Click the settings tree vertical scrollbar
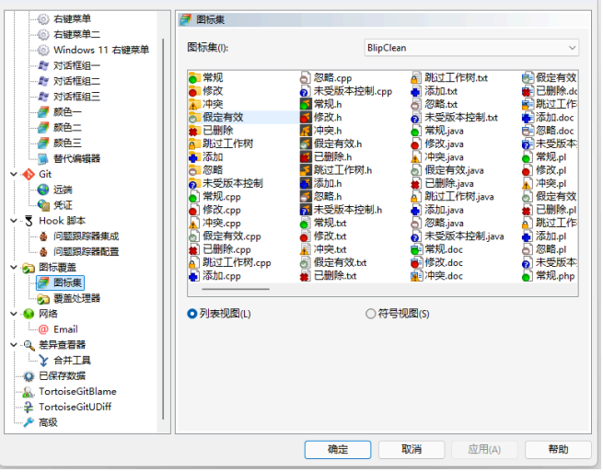This screenshot has height=472, width=603. (x=164, y=231)
